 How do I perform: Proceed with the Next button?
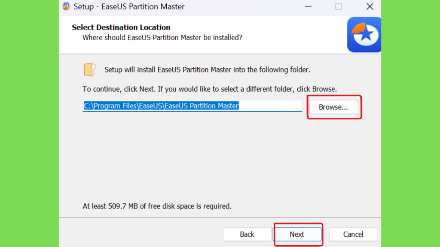coord(297,234)
